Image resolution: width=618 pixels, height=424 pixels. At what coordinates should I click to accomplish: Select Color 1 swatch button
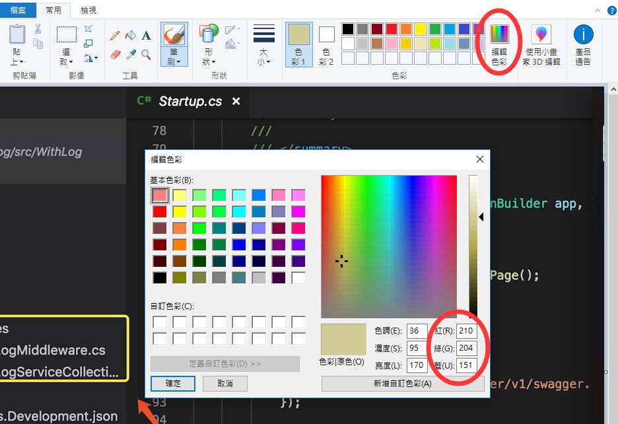pos(298,44)
